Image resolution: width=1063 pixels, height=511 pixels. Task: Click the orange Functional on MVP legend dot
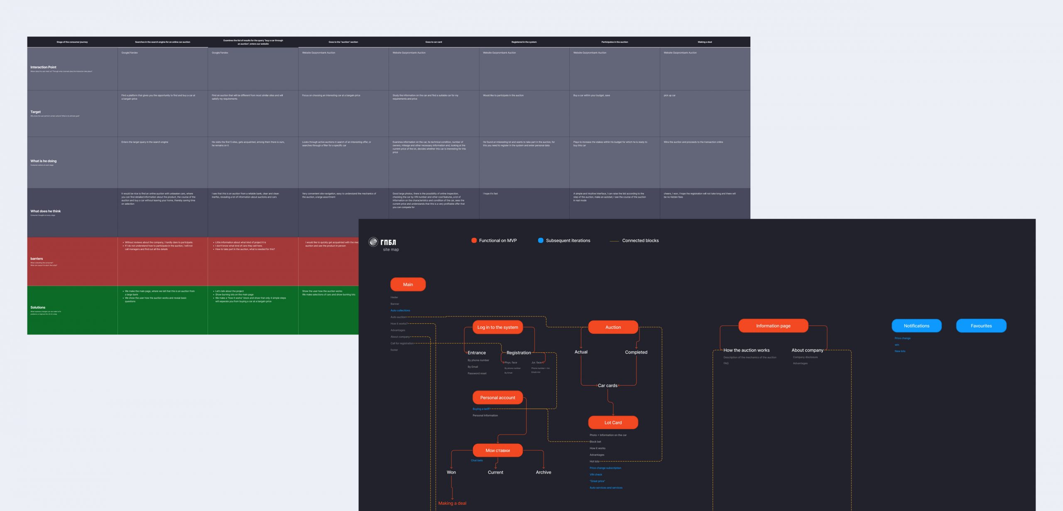coord(474,240)
